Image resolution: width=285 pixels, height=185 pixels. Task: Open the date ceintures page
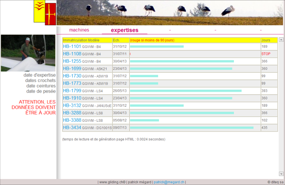coord(41,86)
